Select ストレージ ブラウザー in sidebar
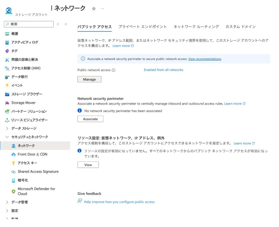279x227 pixels. coord(27,94)
